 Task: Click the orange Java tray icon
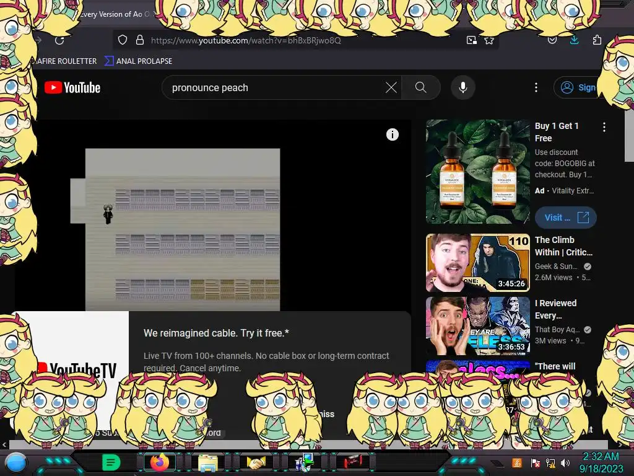[x=516, y=462]
